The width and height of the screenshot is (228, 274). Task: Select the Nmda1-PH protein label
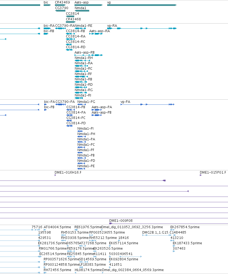[86, 134]
